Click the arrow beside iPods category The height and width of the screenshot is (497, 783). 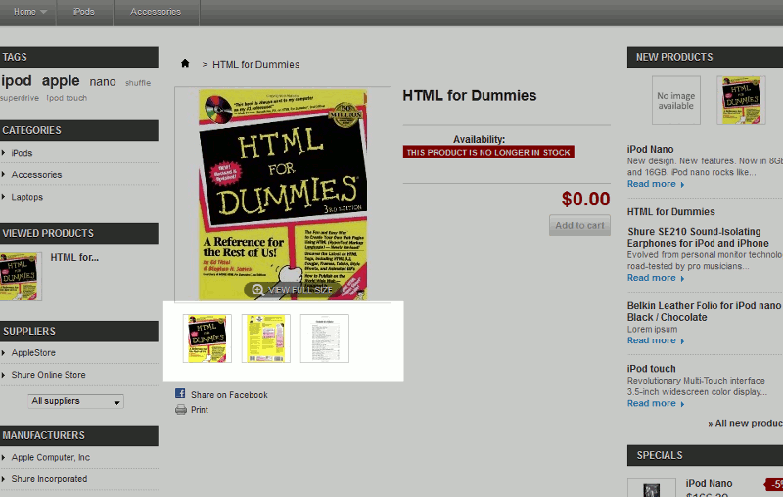click(x=4, y=153)
